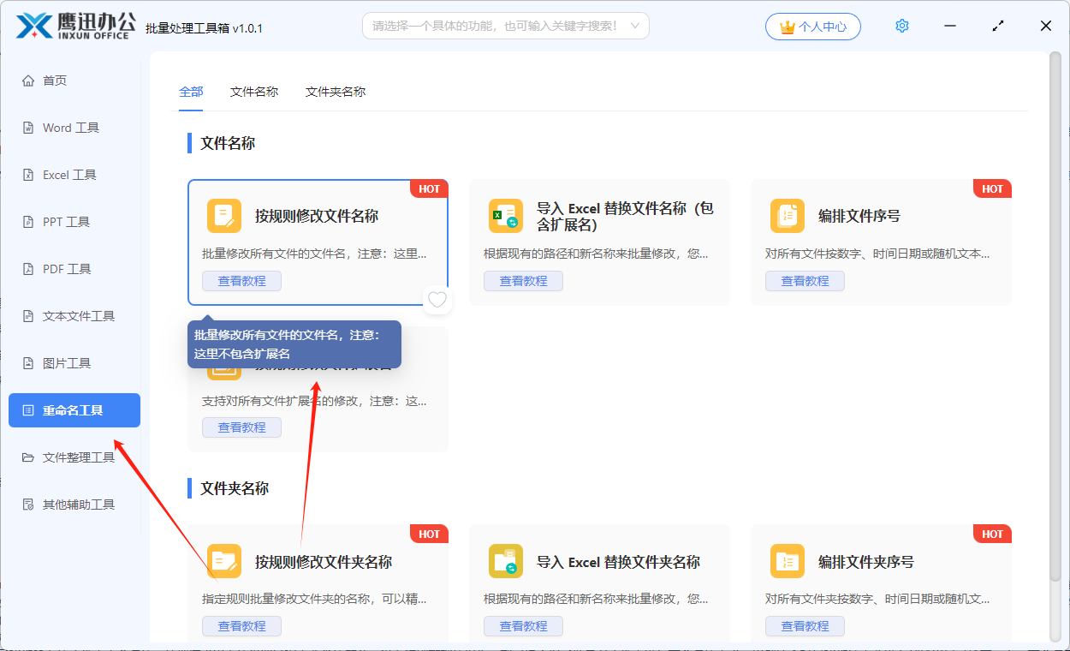Switch to the 文件夹名称 tab
Image resolution: width=1070 pixels, height=651 pixels.
tap(336, 92)
